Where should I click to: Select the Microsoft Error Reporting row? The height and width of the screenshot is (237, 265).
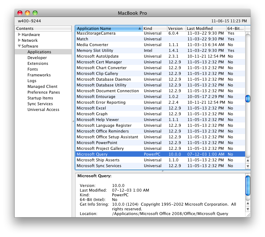[160, 102]
